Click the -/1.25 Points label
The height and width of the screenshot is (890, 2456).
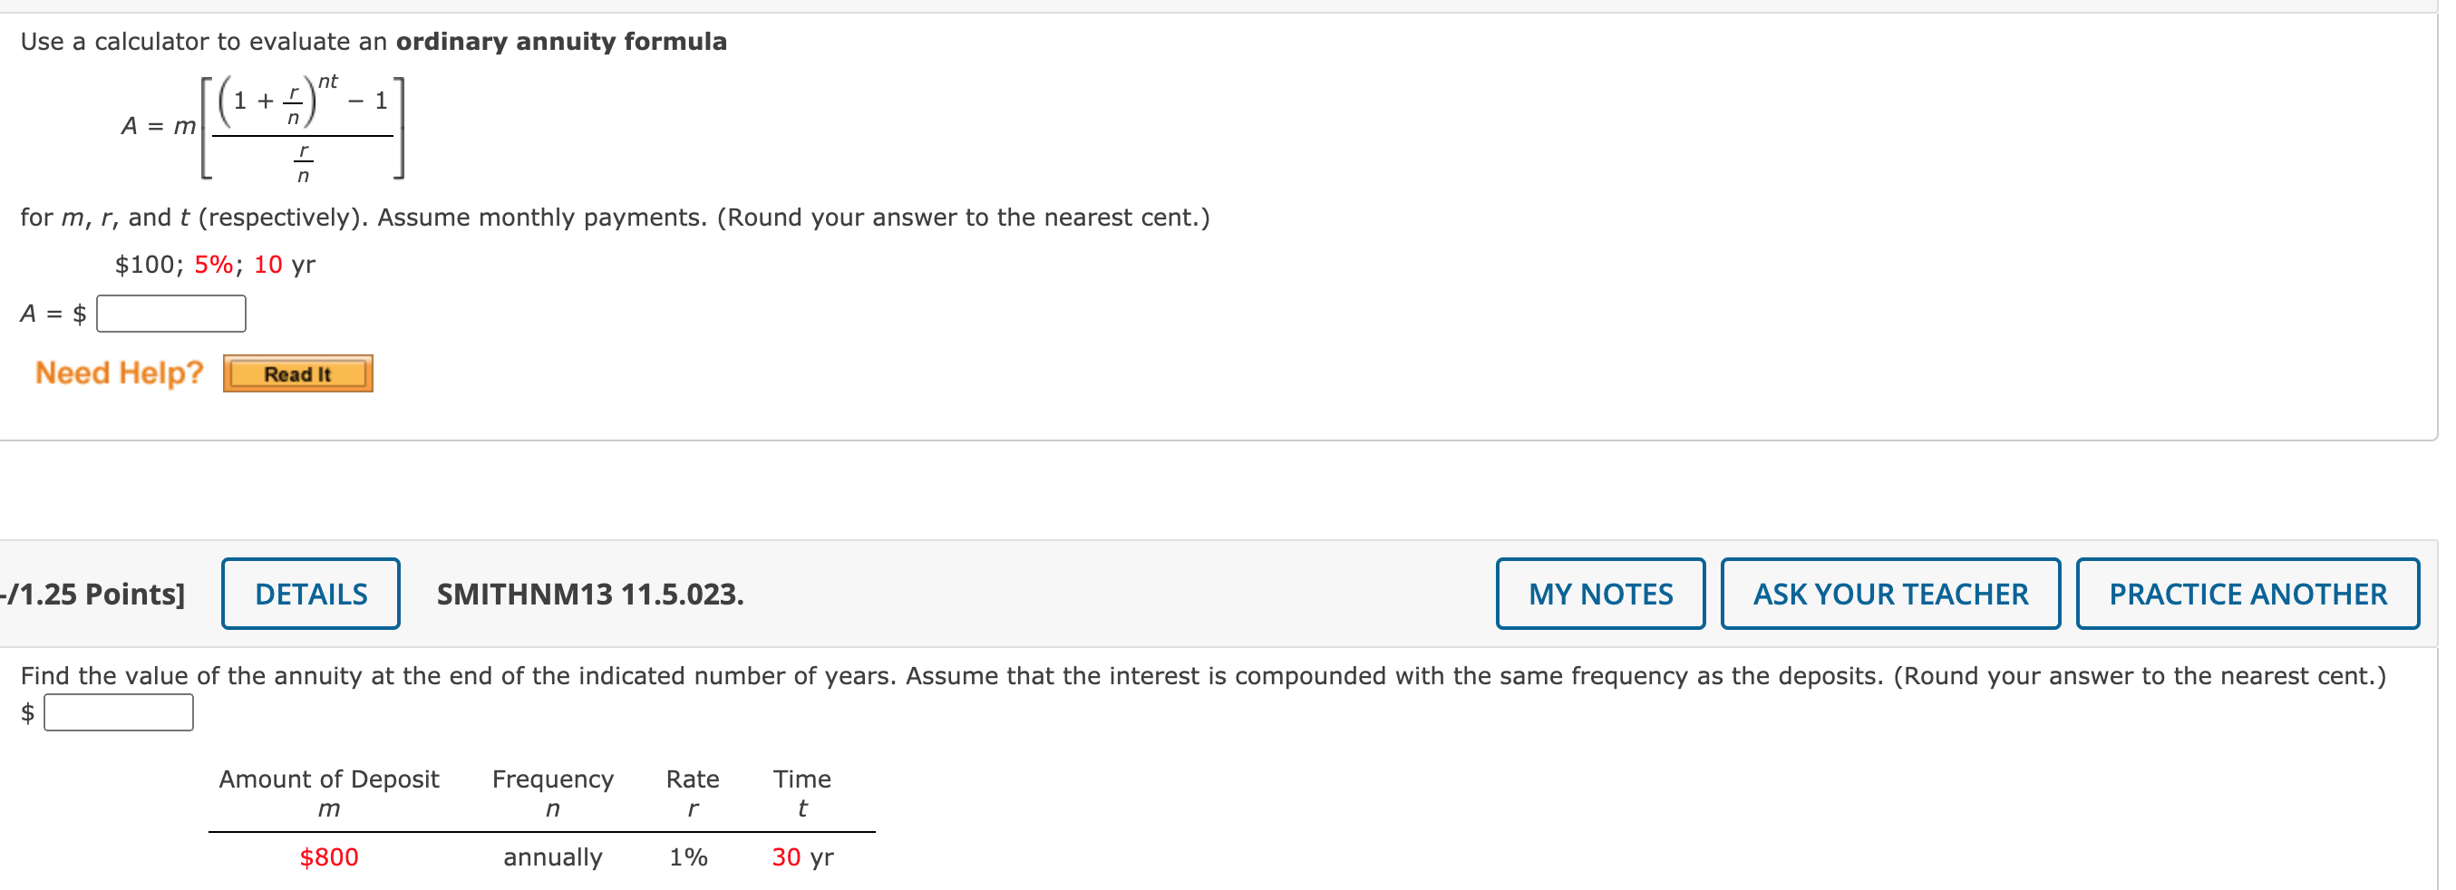pos(91,593)
